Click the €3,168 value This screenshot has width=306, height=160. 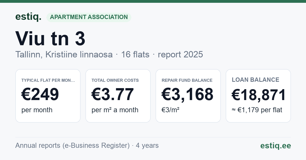(187, 94)
